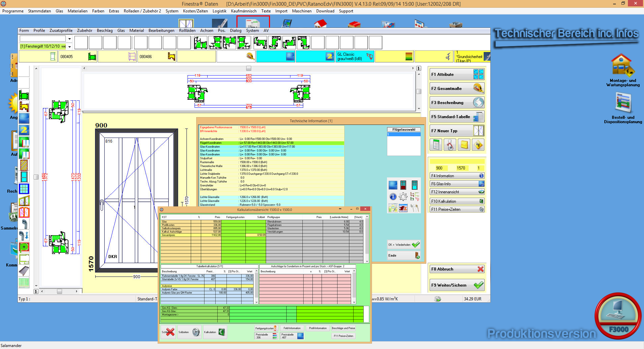Open the Stammdaten menu in the top bar

40,11
